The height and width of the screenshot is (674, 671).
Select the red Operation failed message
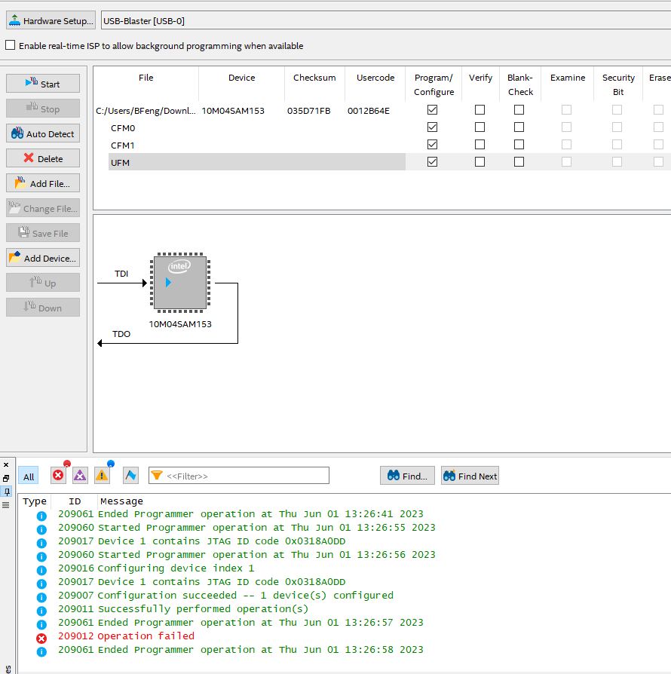tap(146, 636)
